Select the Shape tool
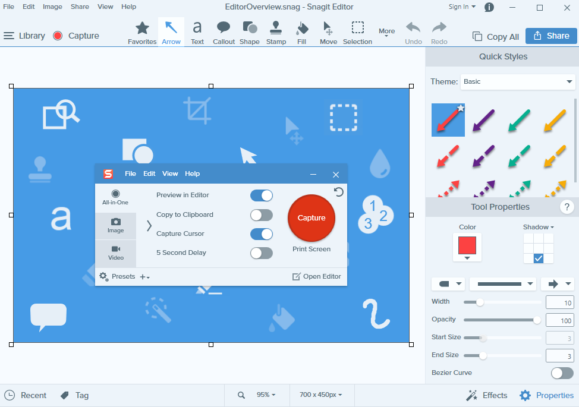Screen dimensions: 579x407 (250, 33)
